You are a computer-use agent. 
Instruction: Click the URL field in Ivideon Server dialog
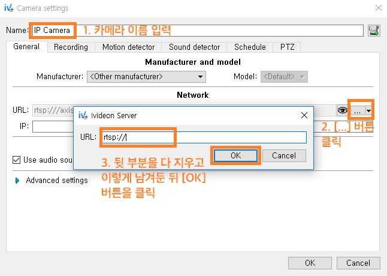(204, 137)
